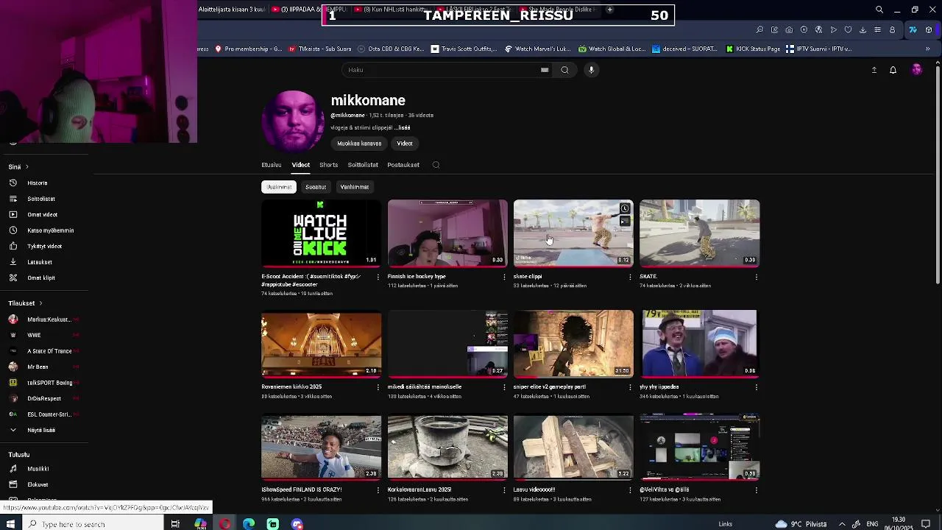Screen dimensions: 942x530
Task: Switch to the Soittolistat channel tab
Action: 363,165
